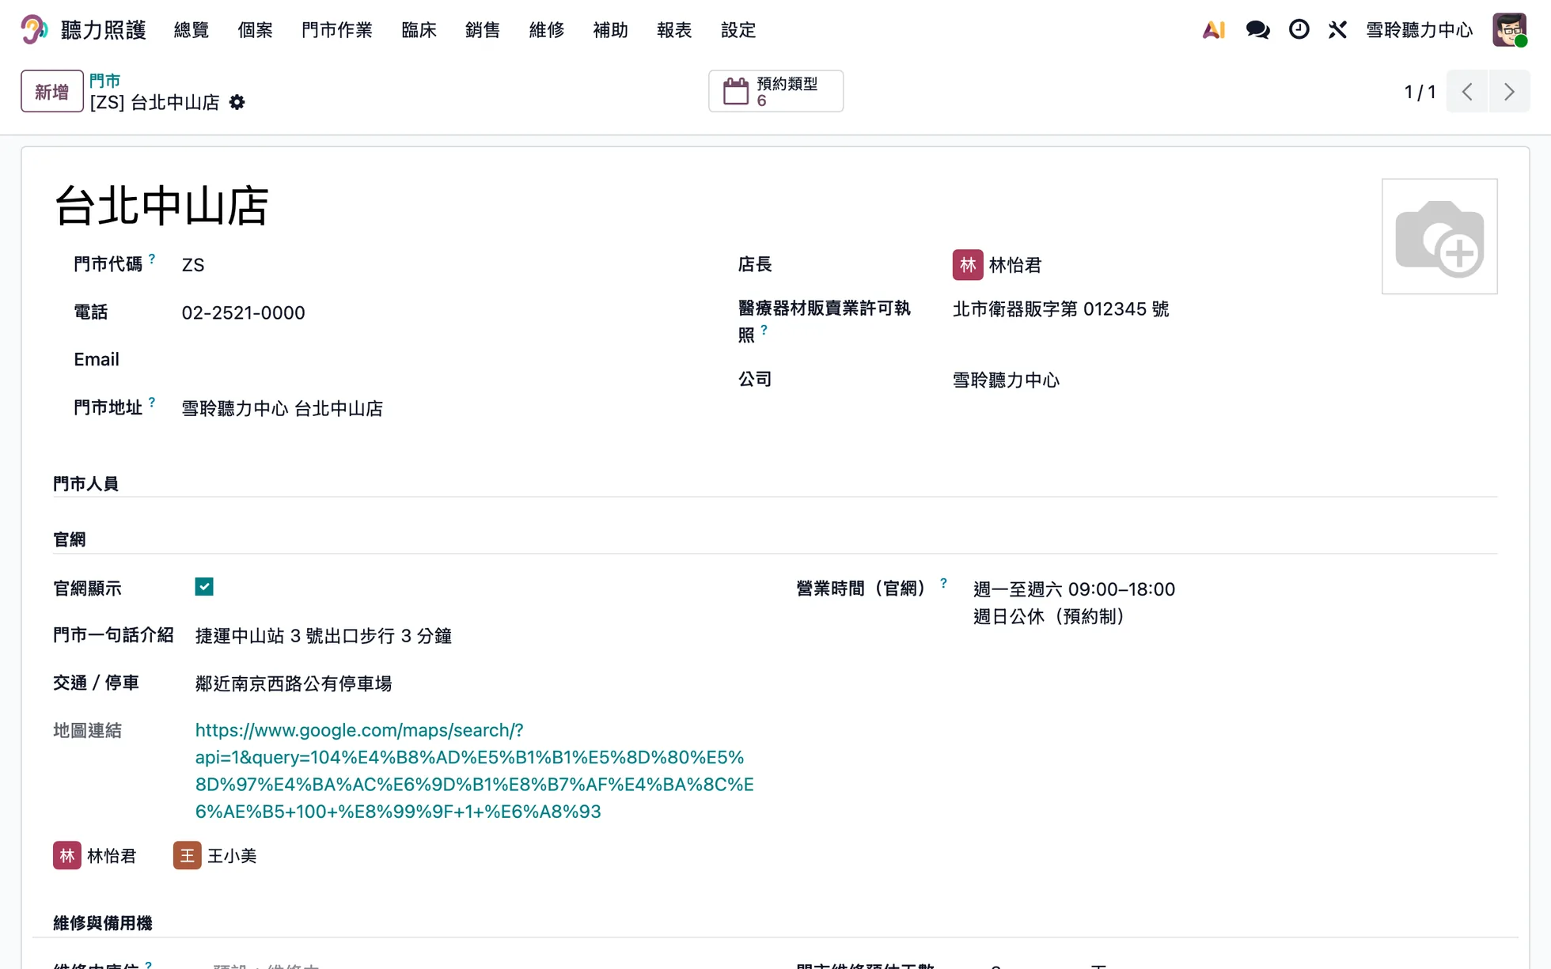
Task: Open the user avatar menu
Action: (x=1509, y=30)
